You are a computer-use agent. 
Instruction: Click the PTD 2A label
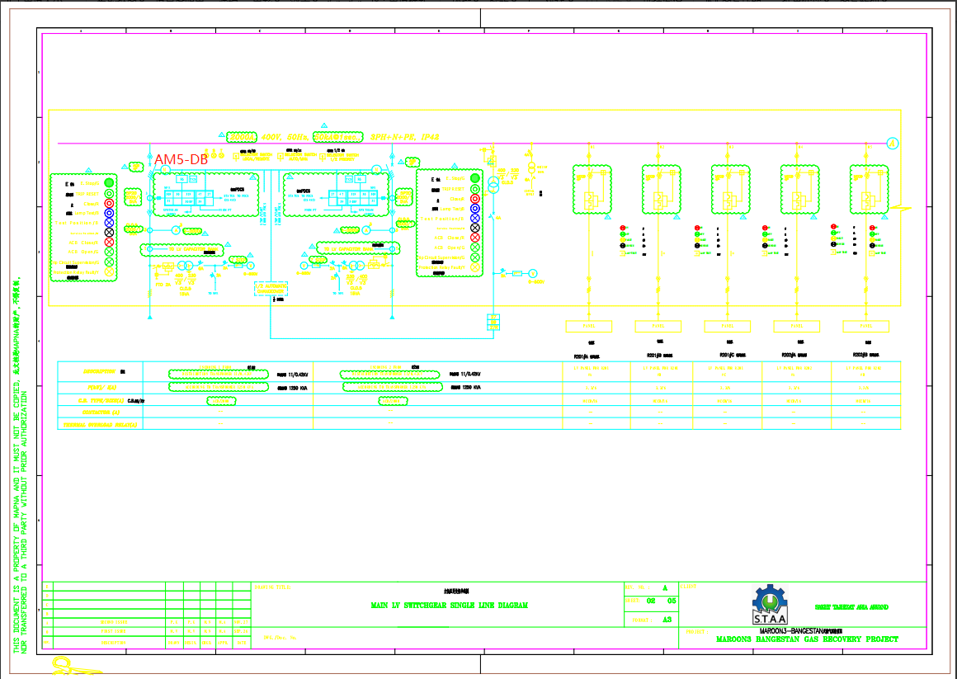click(163, 285)
